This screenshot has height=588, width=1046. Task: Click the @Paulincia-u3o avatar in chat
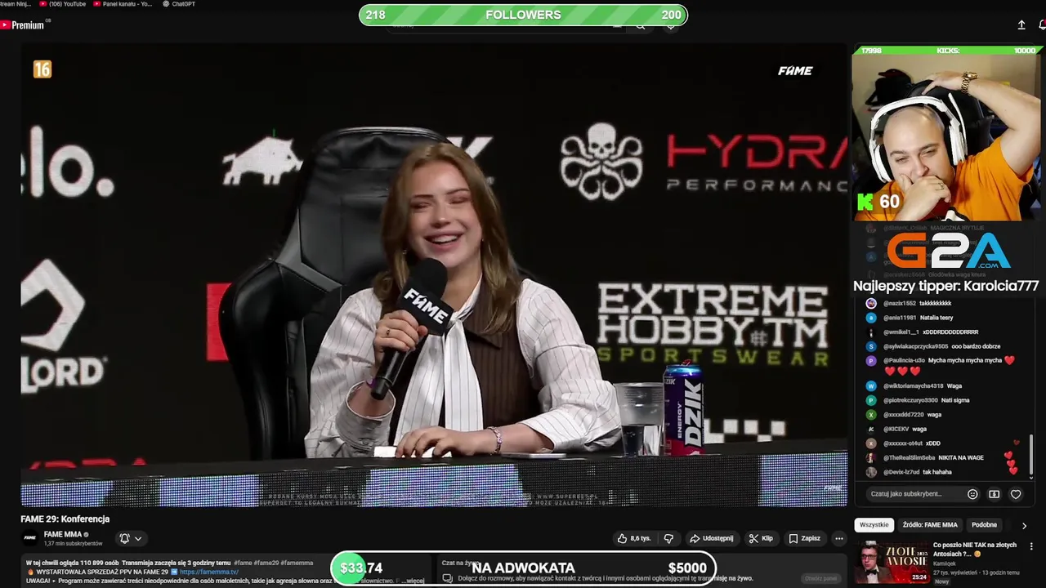[x=871, y=360]
